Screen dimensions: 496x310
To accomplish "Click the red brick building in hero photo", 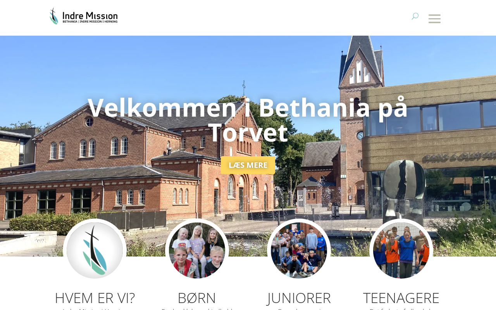I will 128,167.
